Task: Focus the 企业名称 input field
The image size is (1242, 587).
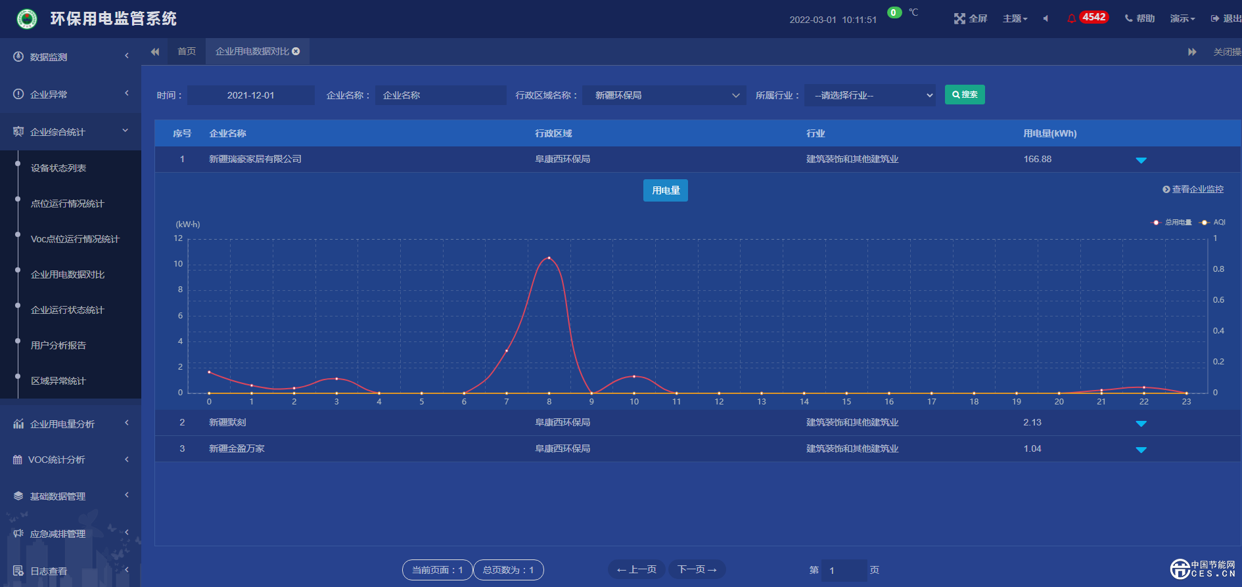Action: pyautogui.click(x=441, y=95)
